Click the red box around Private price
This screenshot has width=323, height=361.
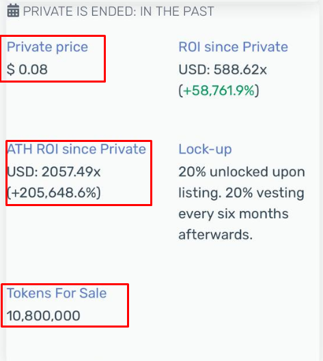[x=53, y=59]
